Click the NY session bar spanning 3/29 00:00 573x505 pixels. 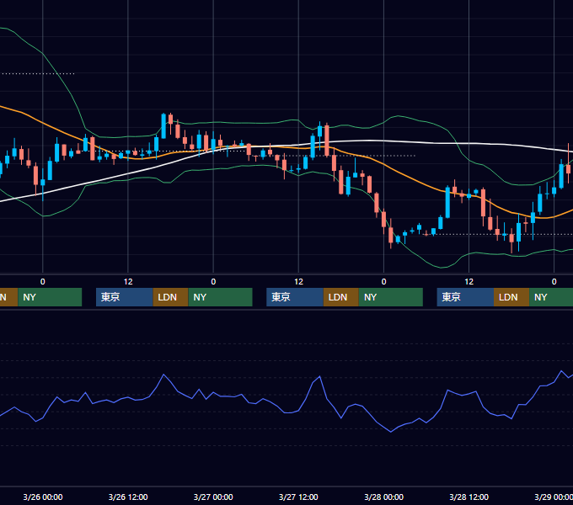(x=551, y=297)
